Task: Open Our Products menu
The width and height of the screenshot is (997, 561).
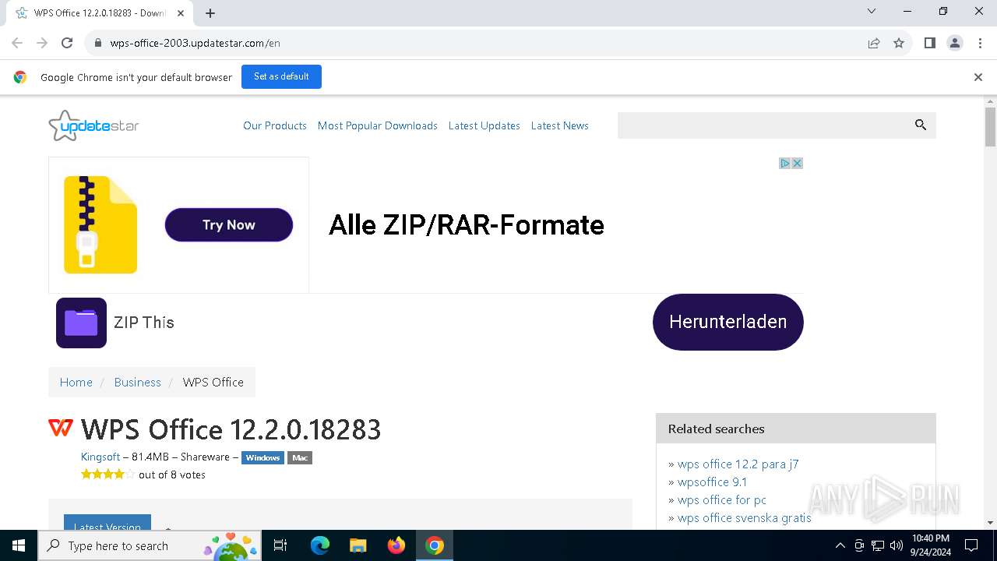Action: [x=275, y=125]
